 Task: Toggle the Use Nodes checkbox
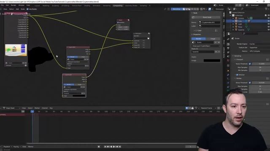27,9
